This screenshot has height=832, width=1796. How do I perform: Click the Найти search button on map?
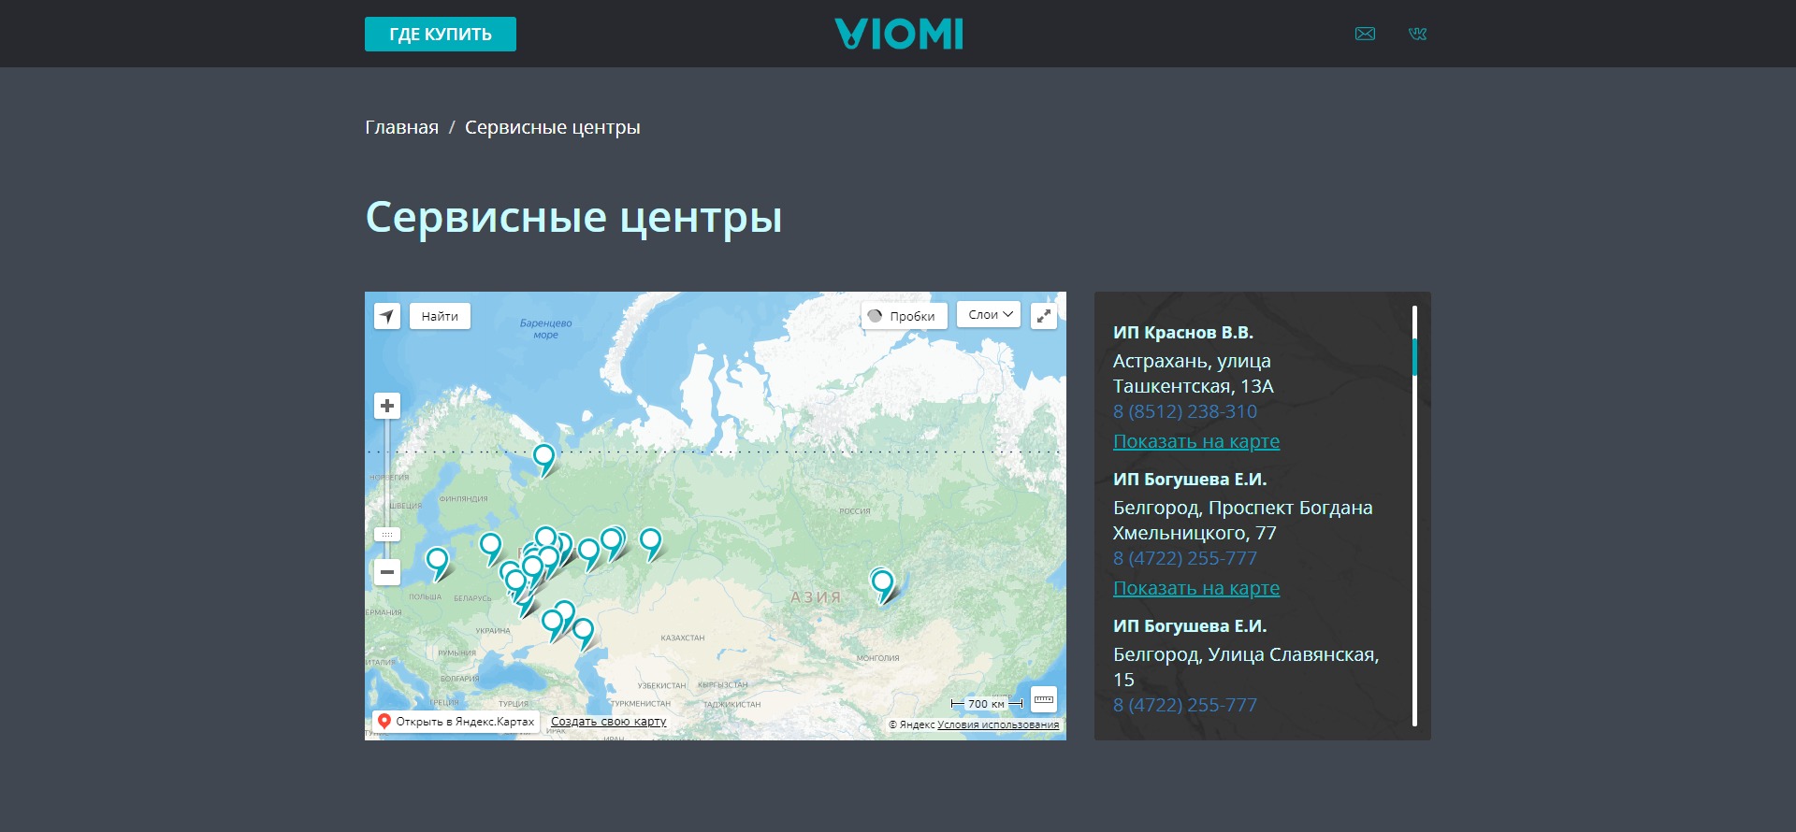pyautogui.click(x=440, y=316)
